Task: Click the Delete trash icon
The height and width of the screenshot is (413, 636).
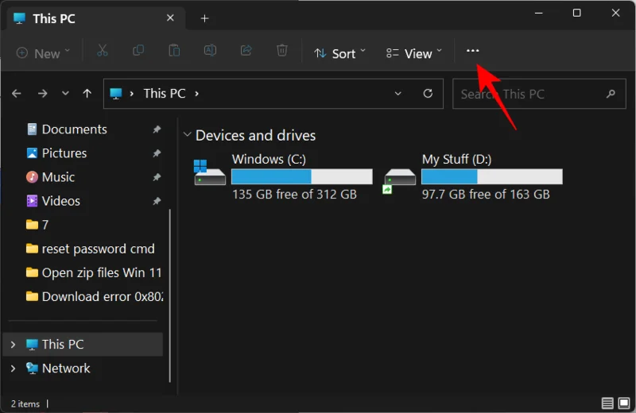Action: [282, 51]
